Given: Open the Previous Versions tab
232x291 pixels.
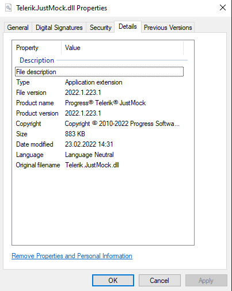Looking at the screenshot, I should pos(168,28).
